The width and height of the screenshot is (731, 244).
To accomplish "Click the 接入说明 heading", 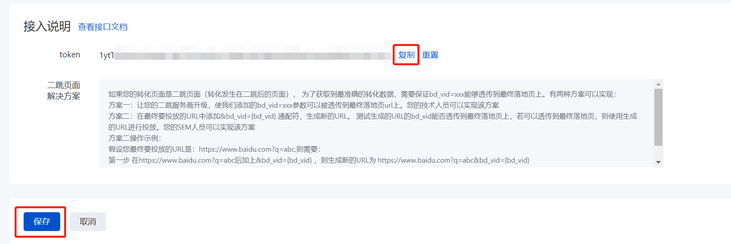I will point(47,26).
